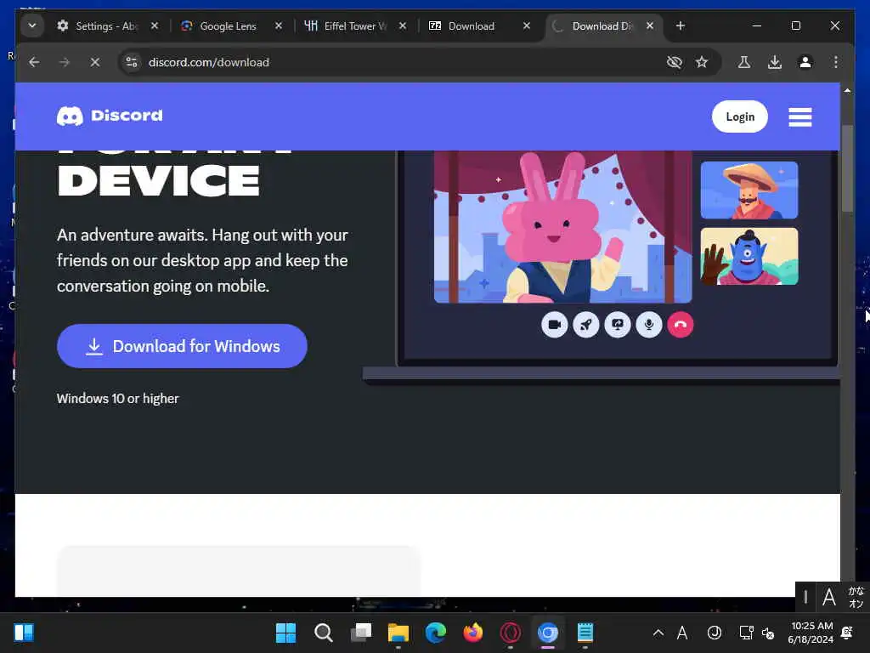Viewport: 870px width, 653px height.
Task: Open the tab search dropdown arrow
Action: point(32,26)
